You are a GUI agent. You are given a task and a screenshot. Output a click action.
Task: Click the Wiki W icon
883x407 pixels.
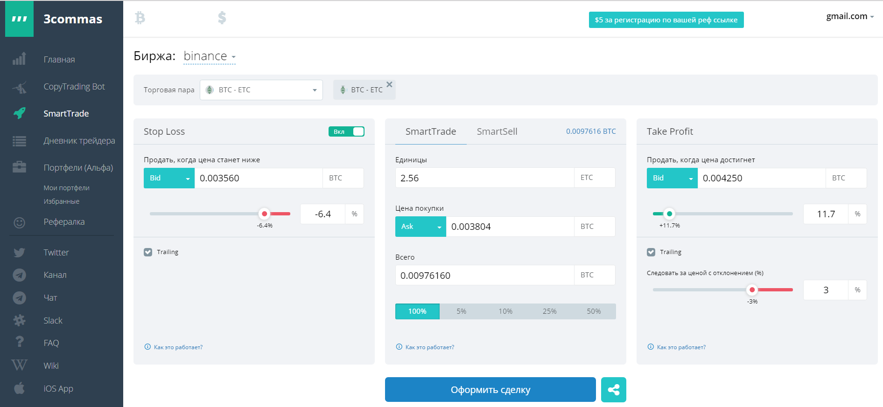[19, 365]
